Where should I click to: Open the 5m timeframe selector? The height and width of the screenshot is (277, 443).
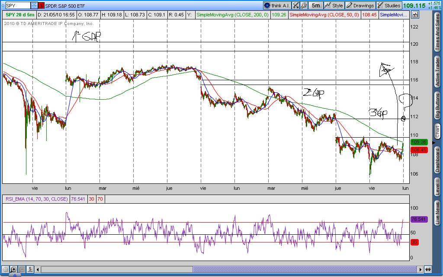(316, 6)
